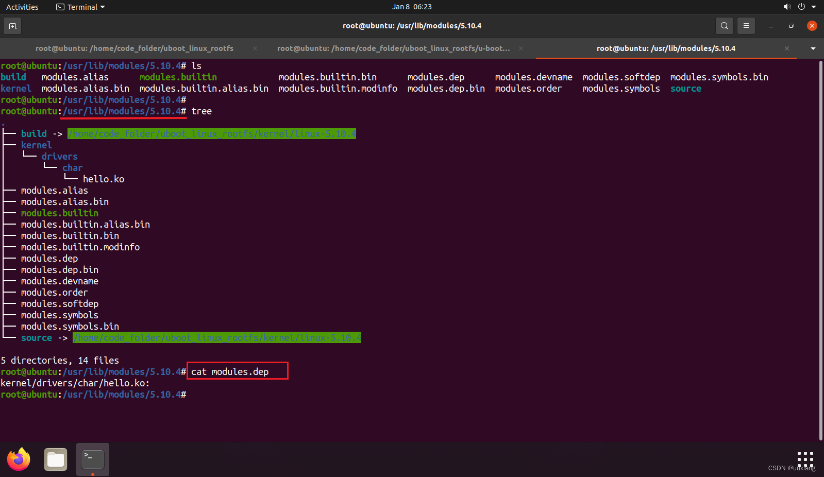Screen dimensions: 824x477
Task: Open the Activities overview
Action: coord(22,7)
